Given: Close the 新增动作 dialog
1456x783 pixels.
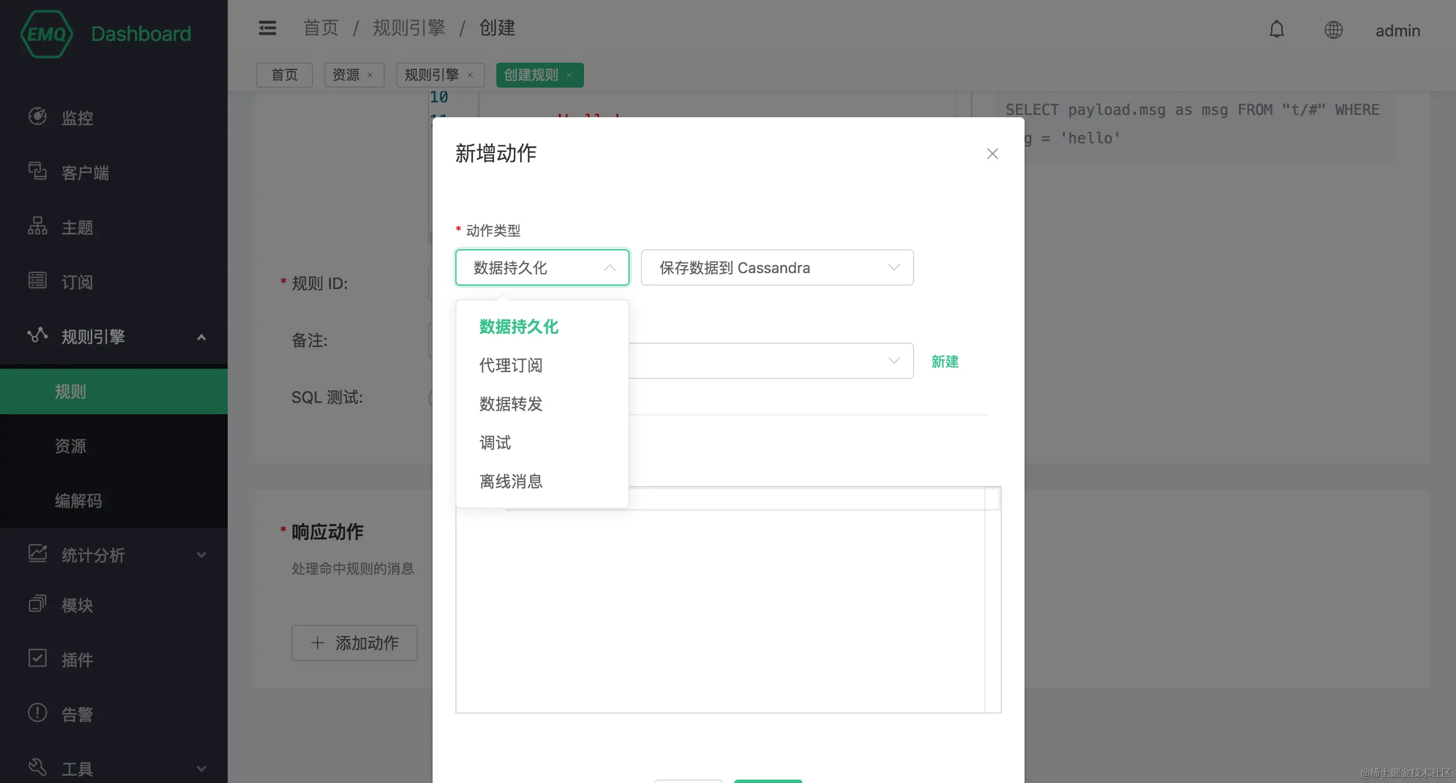Looking at the screenshot, I should click(992, 154).
